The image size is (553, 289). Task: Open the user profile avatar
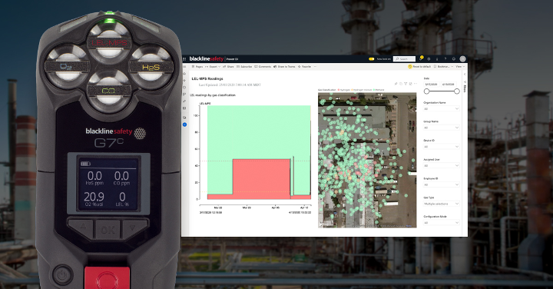[462, 59]
